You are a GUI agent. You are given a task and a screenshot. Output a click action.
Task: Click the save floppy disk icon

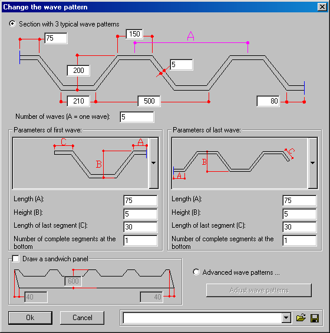[x=315, y=318]
